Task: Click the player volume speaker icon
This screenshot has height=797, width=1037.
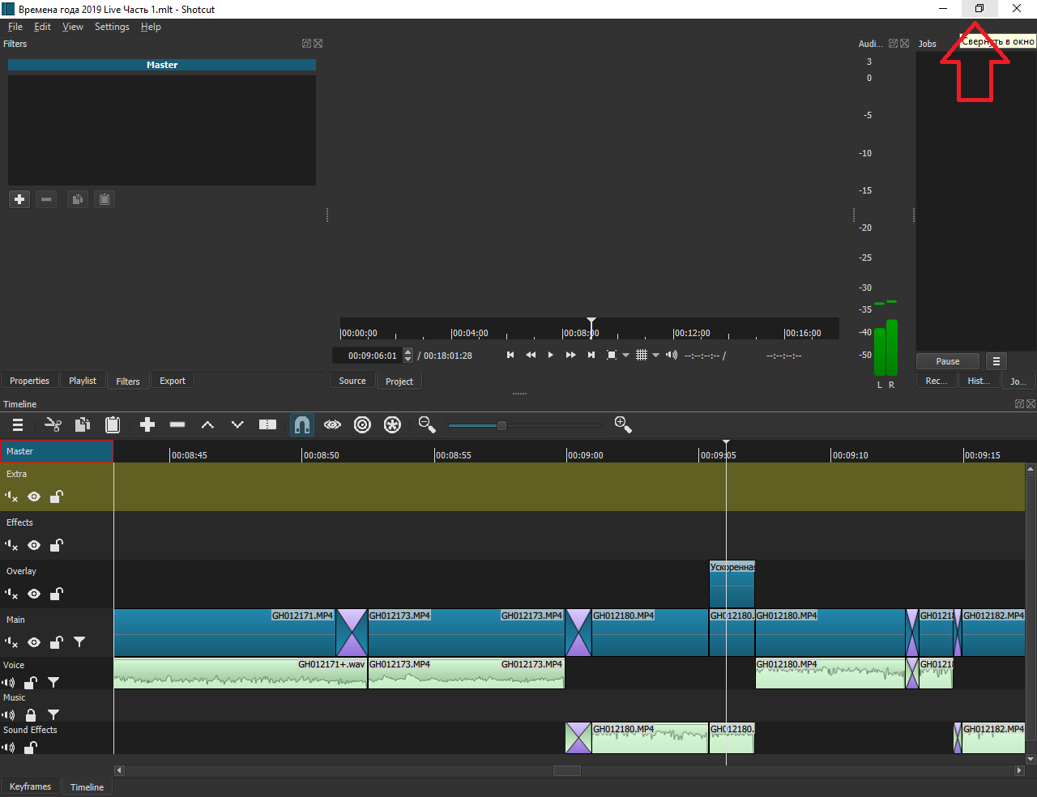Action: pos(672,355)
